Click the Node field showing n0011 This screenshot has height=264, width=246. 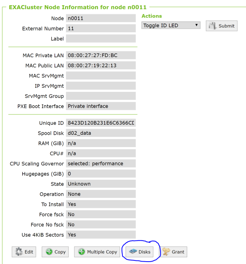[x=101, y=18]
